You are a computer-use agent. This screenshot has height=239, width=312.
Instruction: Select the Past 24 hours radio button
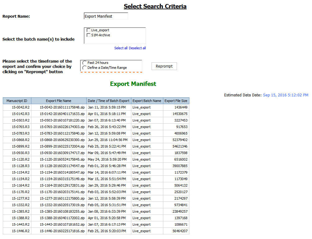coord(84,63)
